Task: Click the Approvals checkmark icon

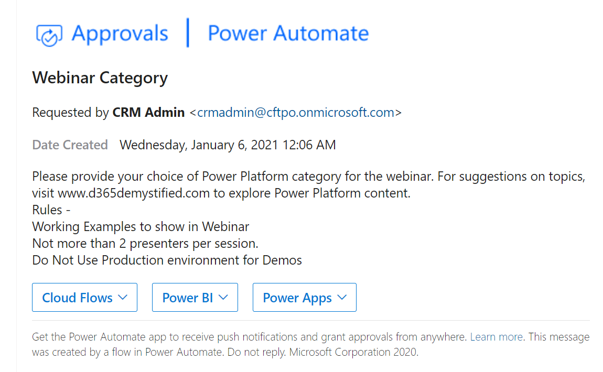Action: pyautogui.click(x=49, y=35)
